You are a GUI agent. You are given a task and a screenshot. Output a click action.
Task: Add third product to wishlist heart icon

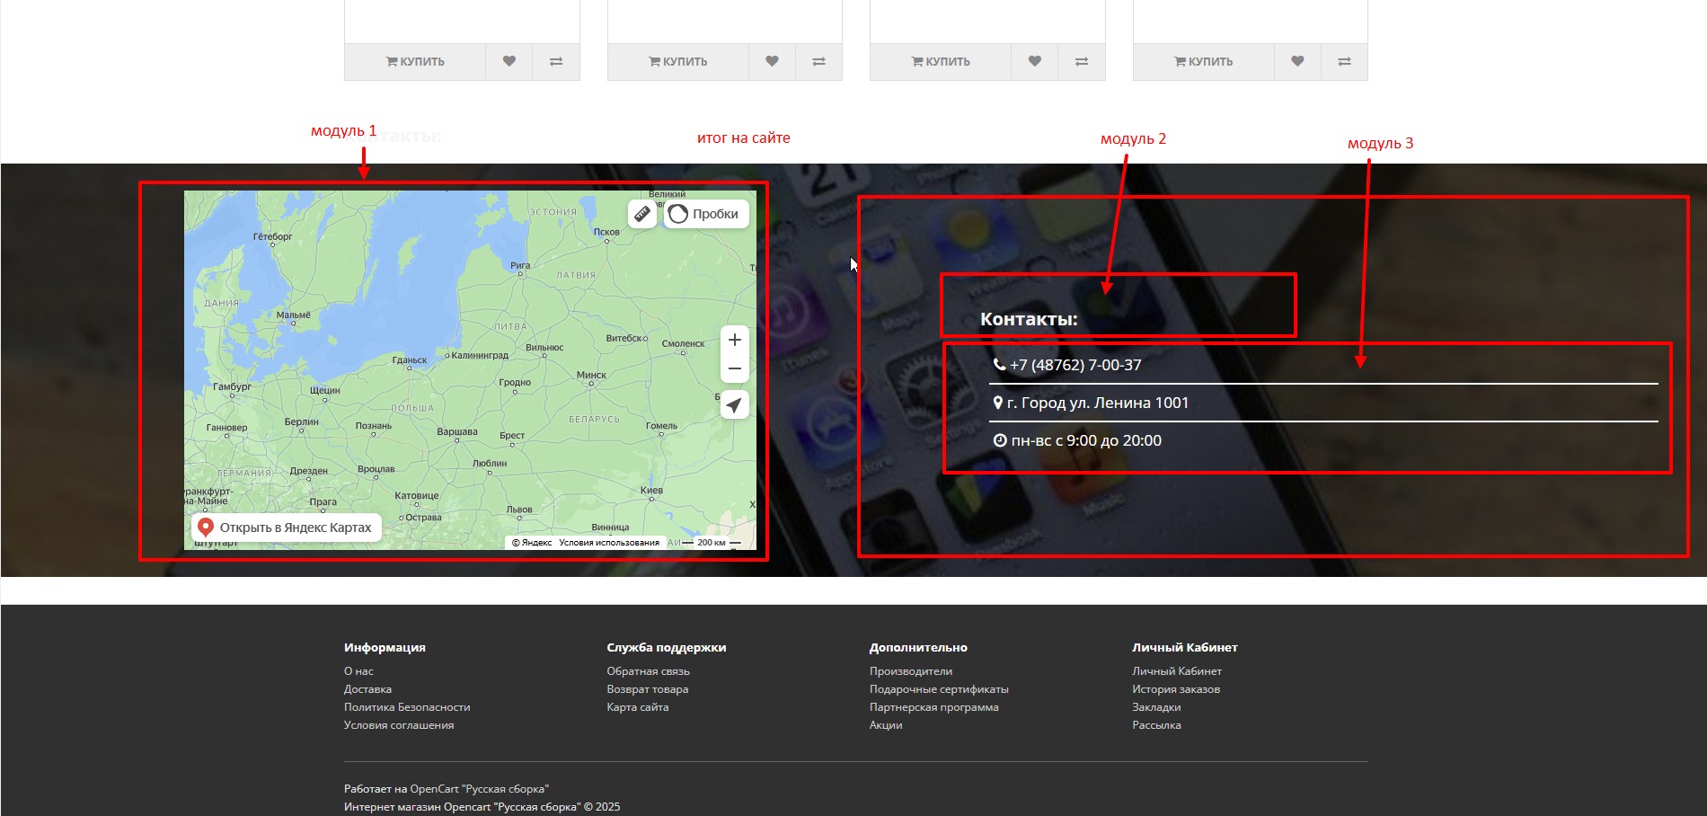[x=1034, y=61]
